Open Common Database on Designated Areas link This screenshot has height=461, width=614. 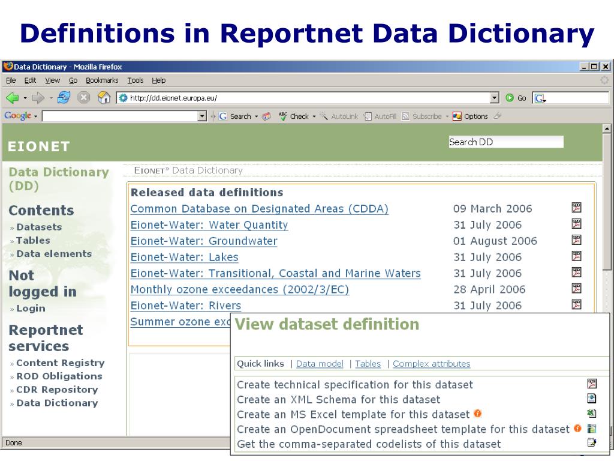(x=259, y=208)
